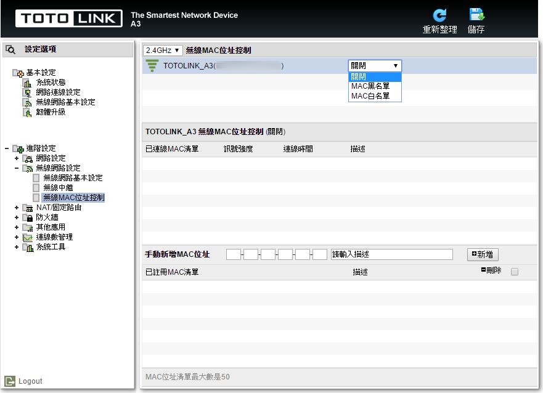
Task: Choose MAC黑名單 from the dropdown list
Action: [x=375, y=86]
